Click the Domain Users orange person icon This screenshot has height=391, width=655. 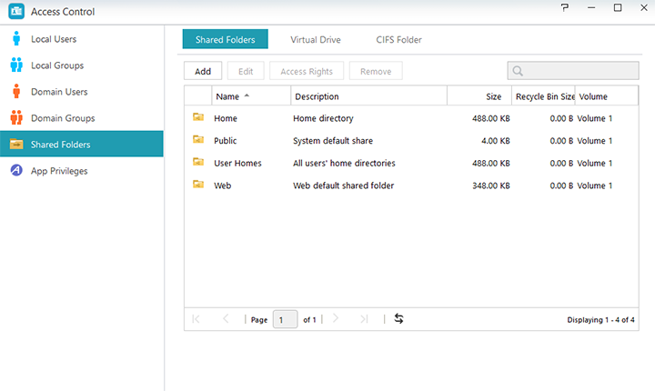pos(16,91)
